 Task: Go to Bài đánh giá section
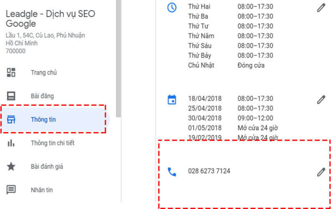[47, 167]
